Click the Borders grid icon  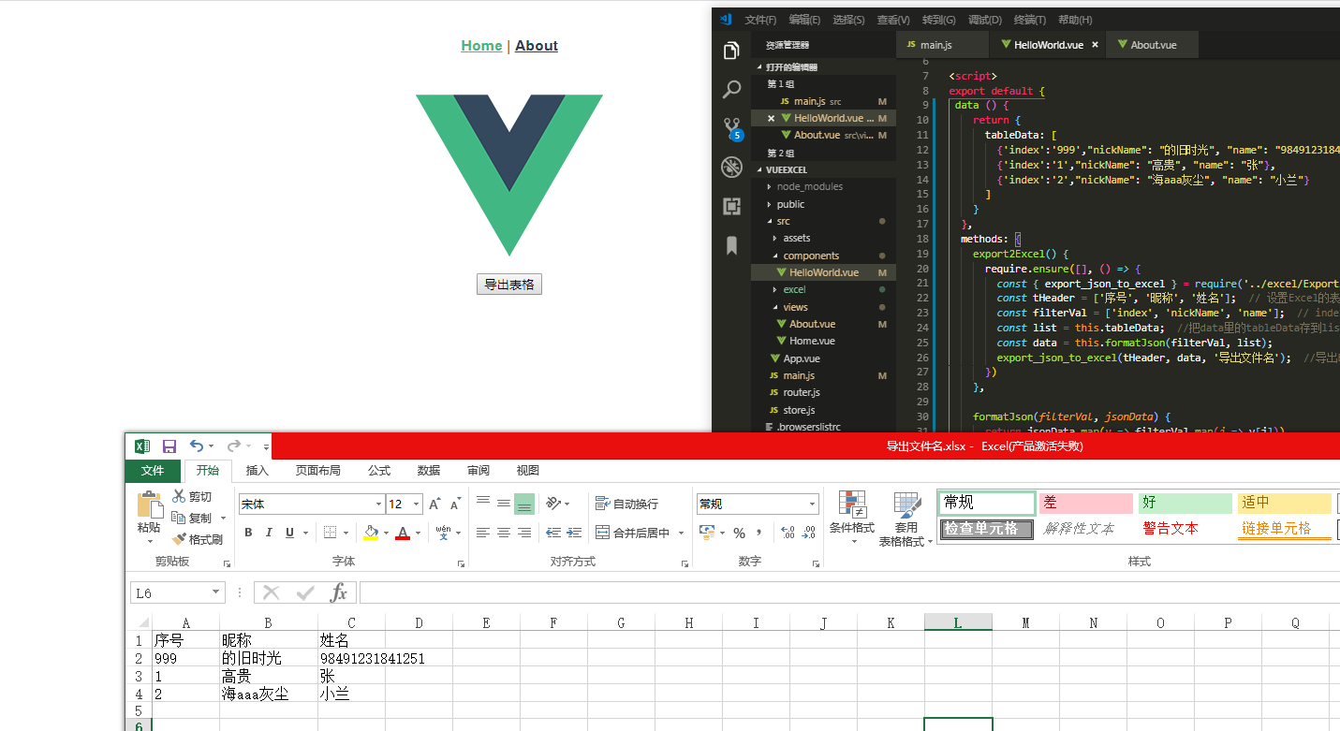coord(330,533)
